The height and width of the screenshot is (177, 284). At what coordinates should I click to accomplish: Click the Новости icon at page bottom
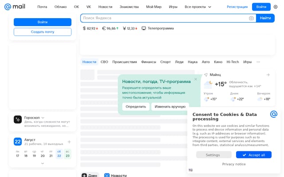coord(107,175)
